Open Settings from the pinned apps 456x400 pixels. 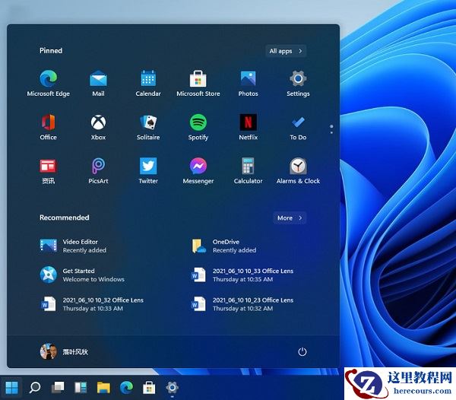coord(298,83)
